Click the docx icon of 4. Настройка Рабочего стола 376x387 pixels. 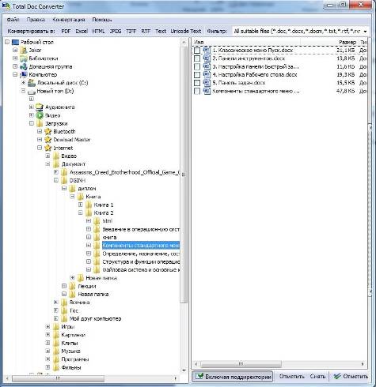(207, 74)
